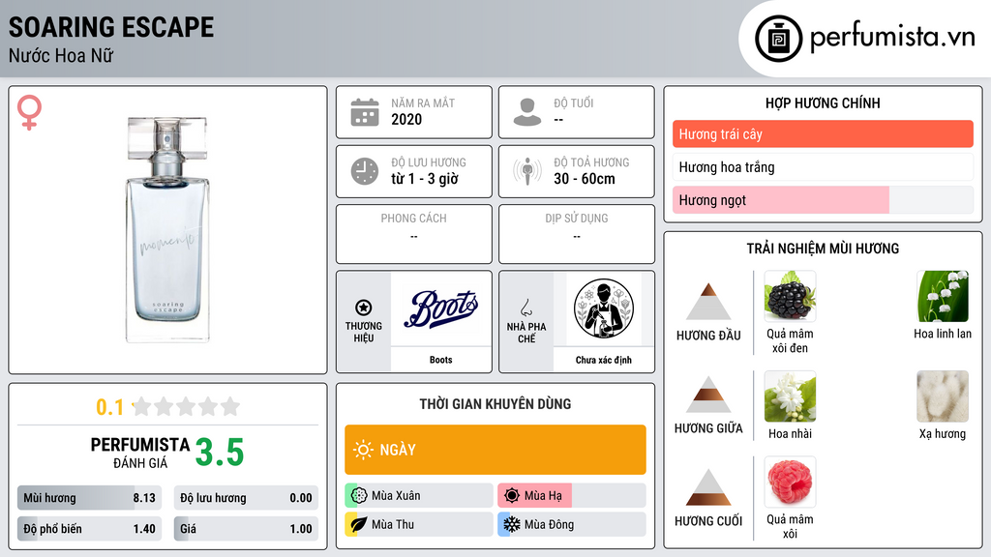Click the pink female gender symbol icon

(x=29, y=112)
